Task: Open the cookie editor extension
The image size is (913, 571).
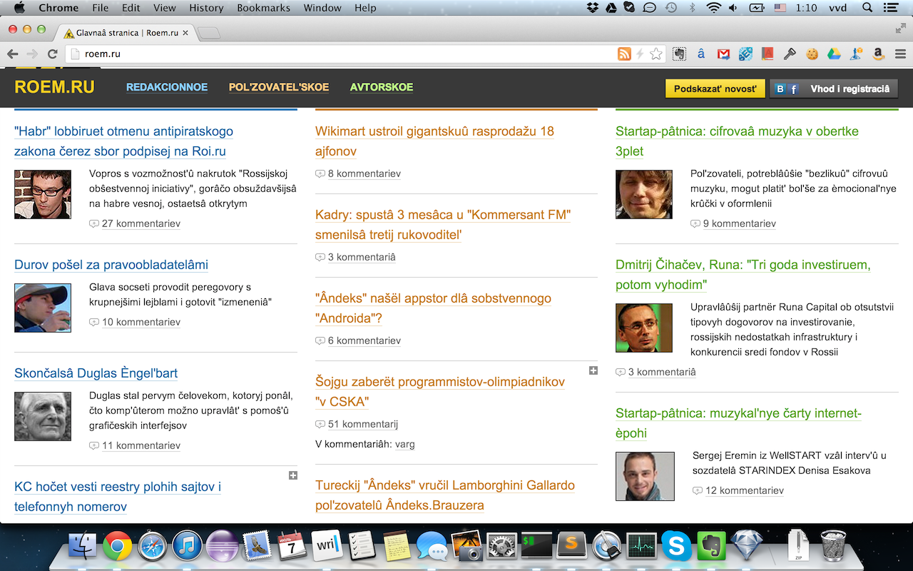Action: click(812, 54)
